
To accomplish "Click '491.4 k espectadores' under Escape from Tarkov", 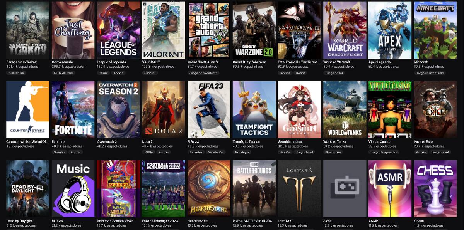I will coord(22,67).
